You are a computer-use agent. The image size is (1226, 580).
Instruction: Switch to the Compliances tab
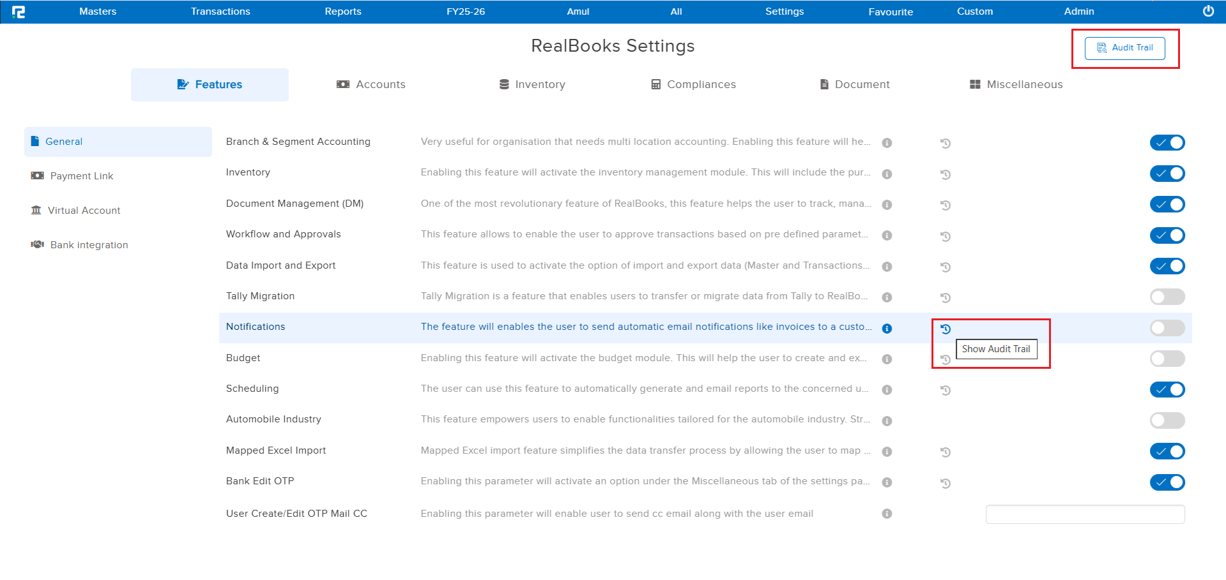(x=693, y=84)
